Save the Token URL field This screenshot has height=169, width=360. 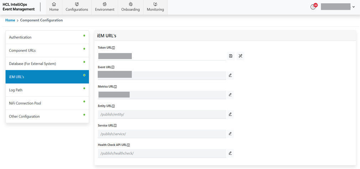[231, 56]
